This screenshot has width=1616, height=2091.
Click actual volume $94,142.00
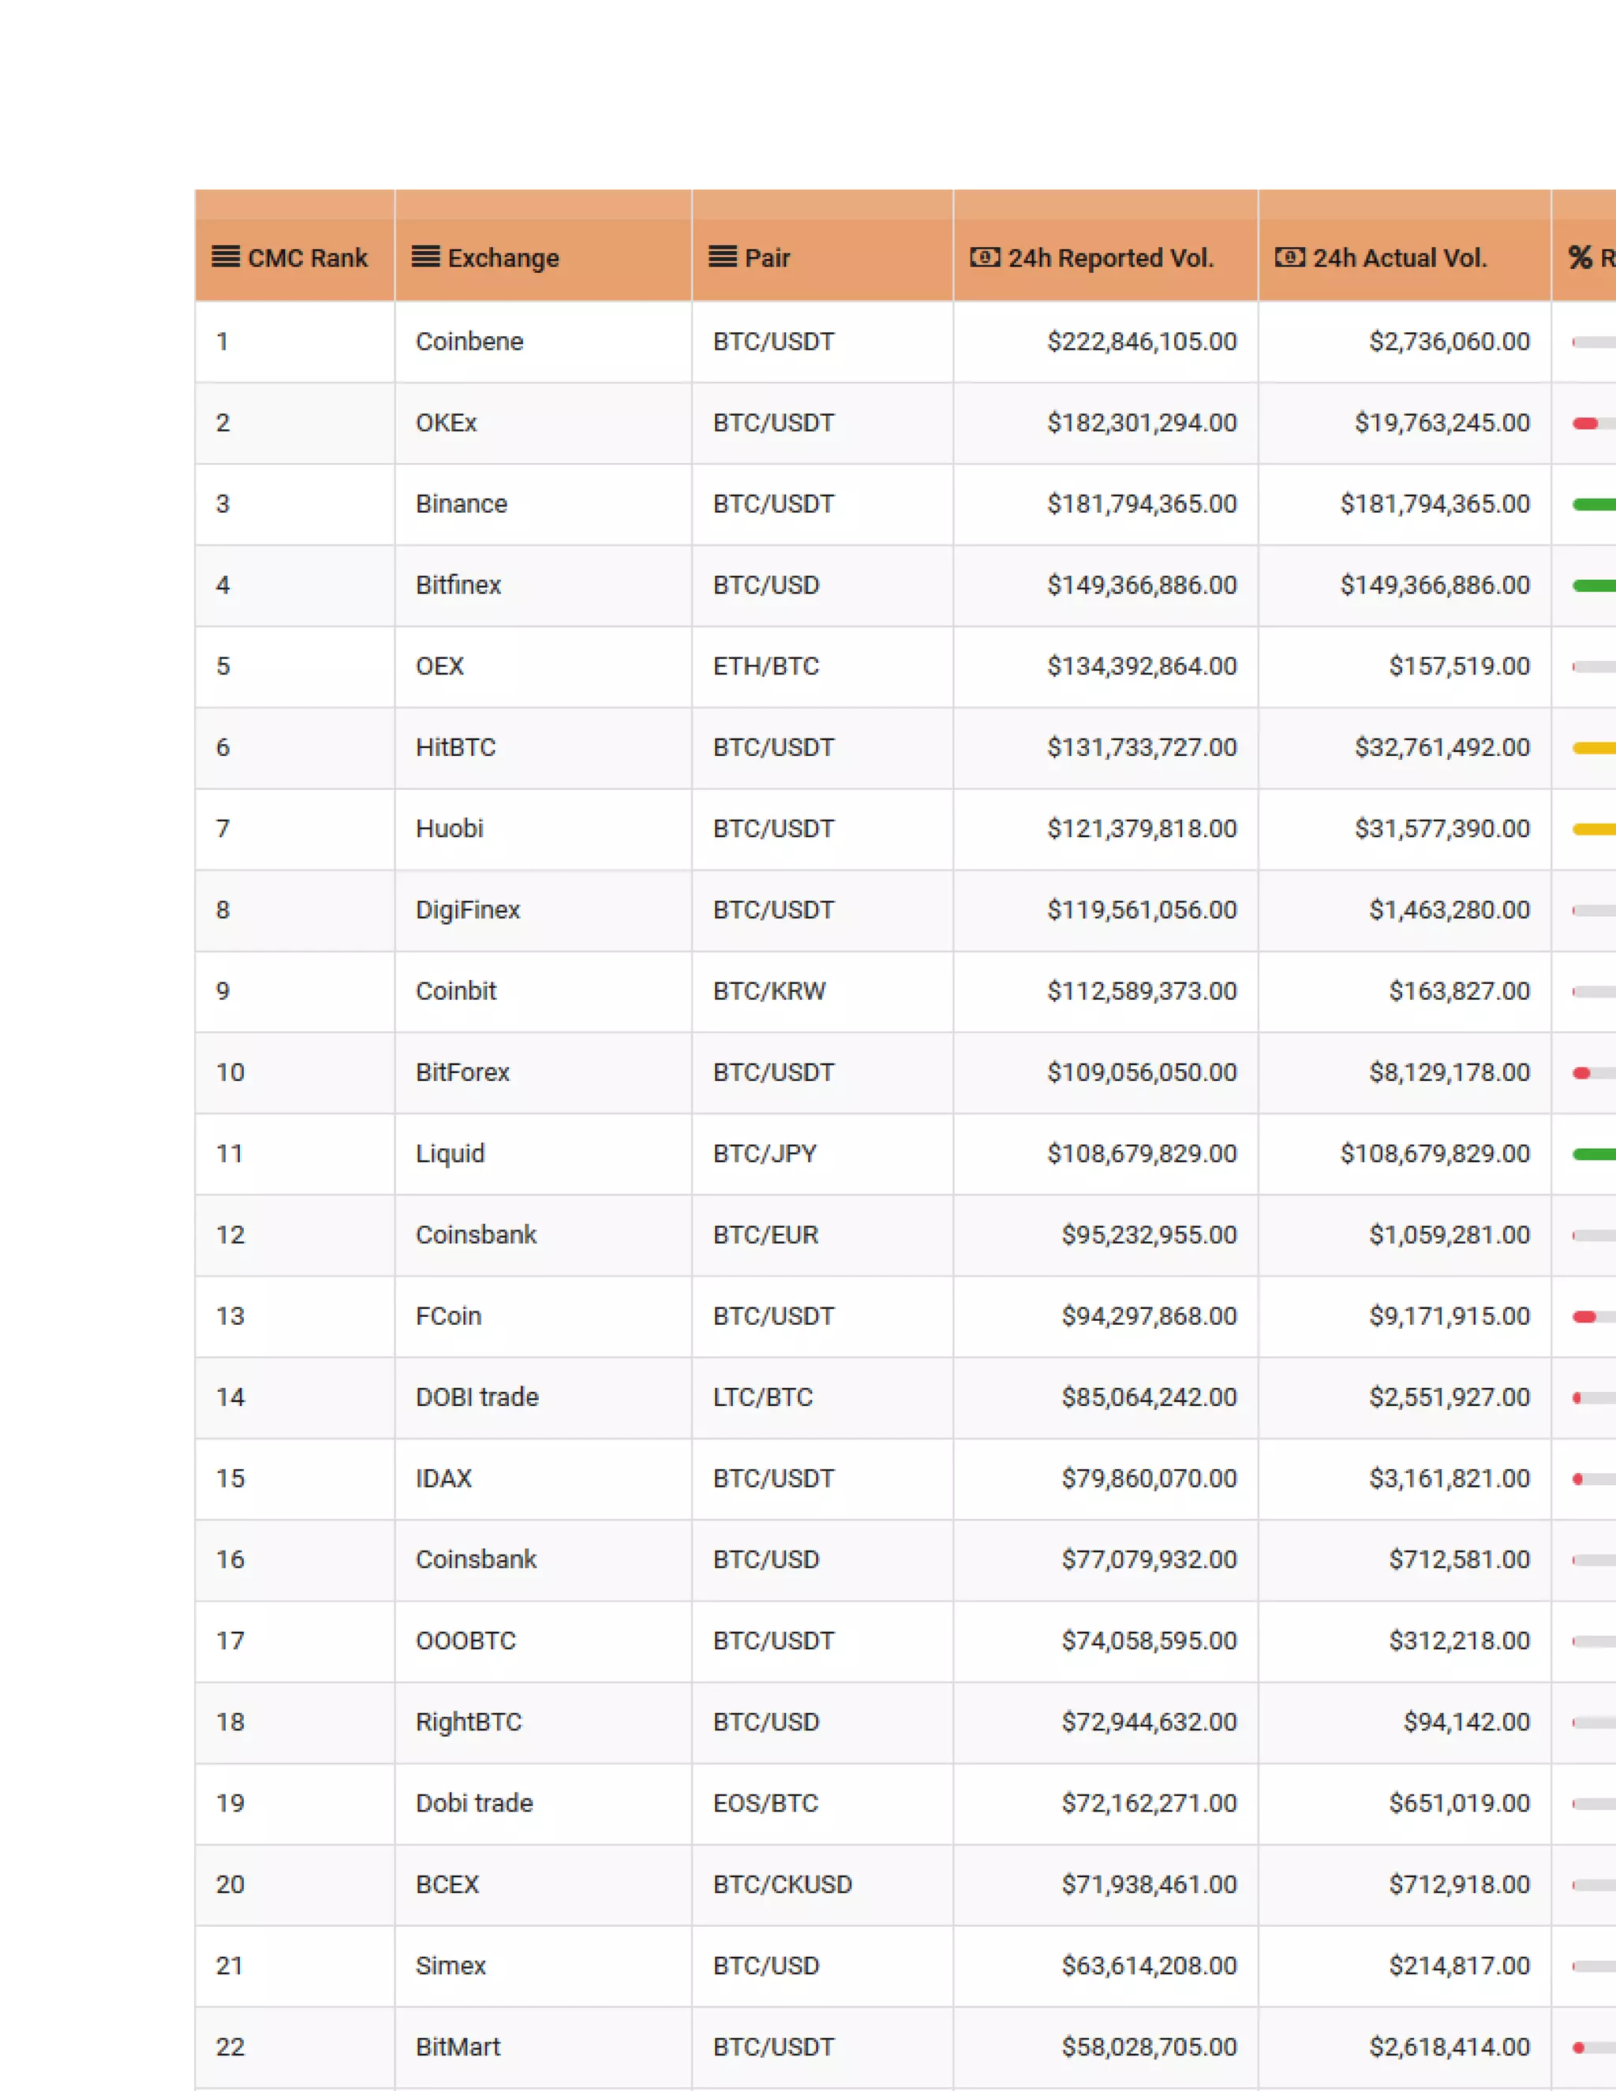point(1467,1723)
